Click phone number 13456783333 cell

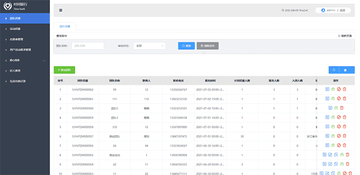(178, 165)
